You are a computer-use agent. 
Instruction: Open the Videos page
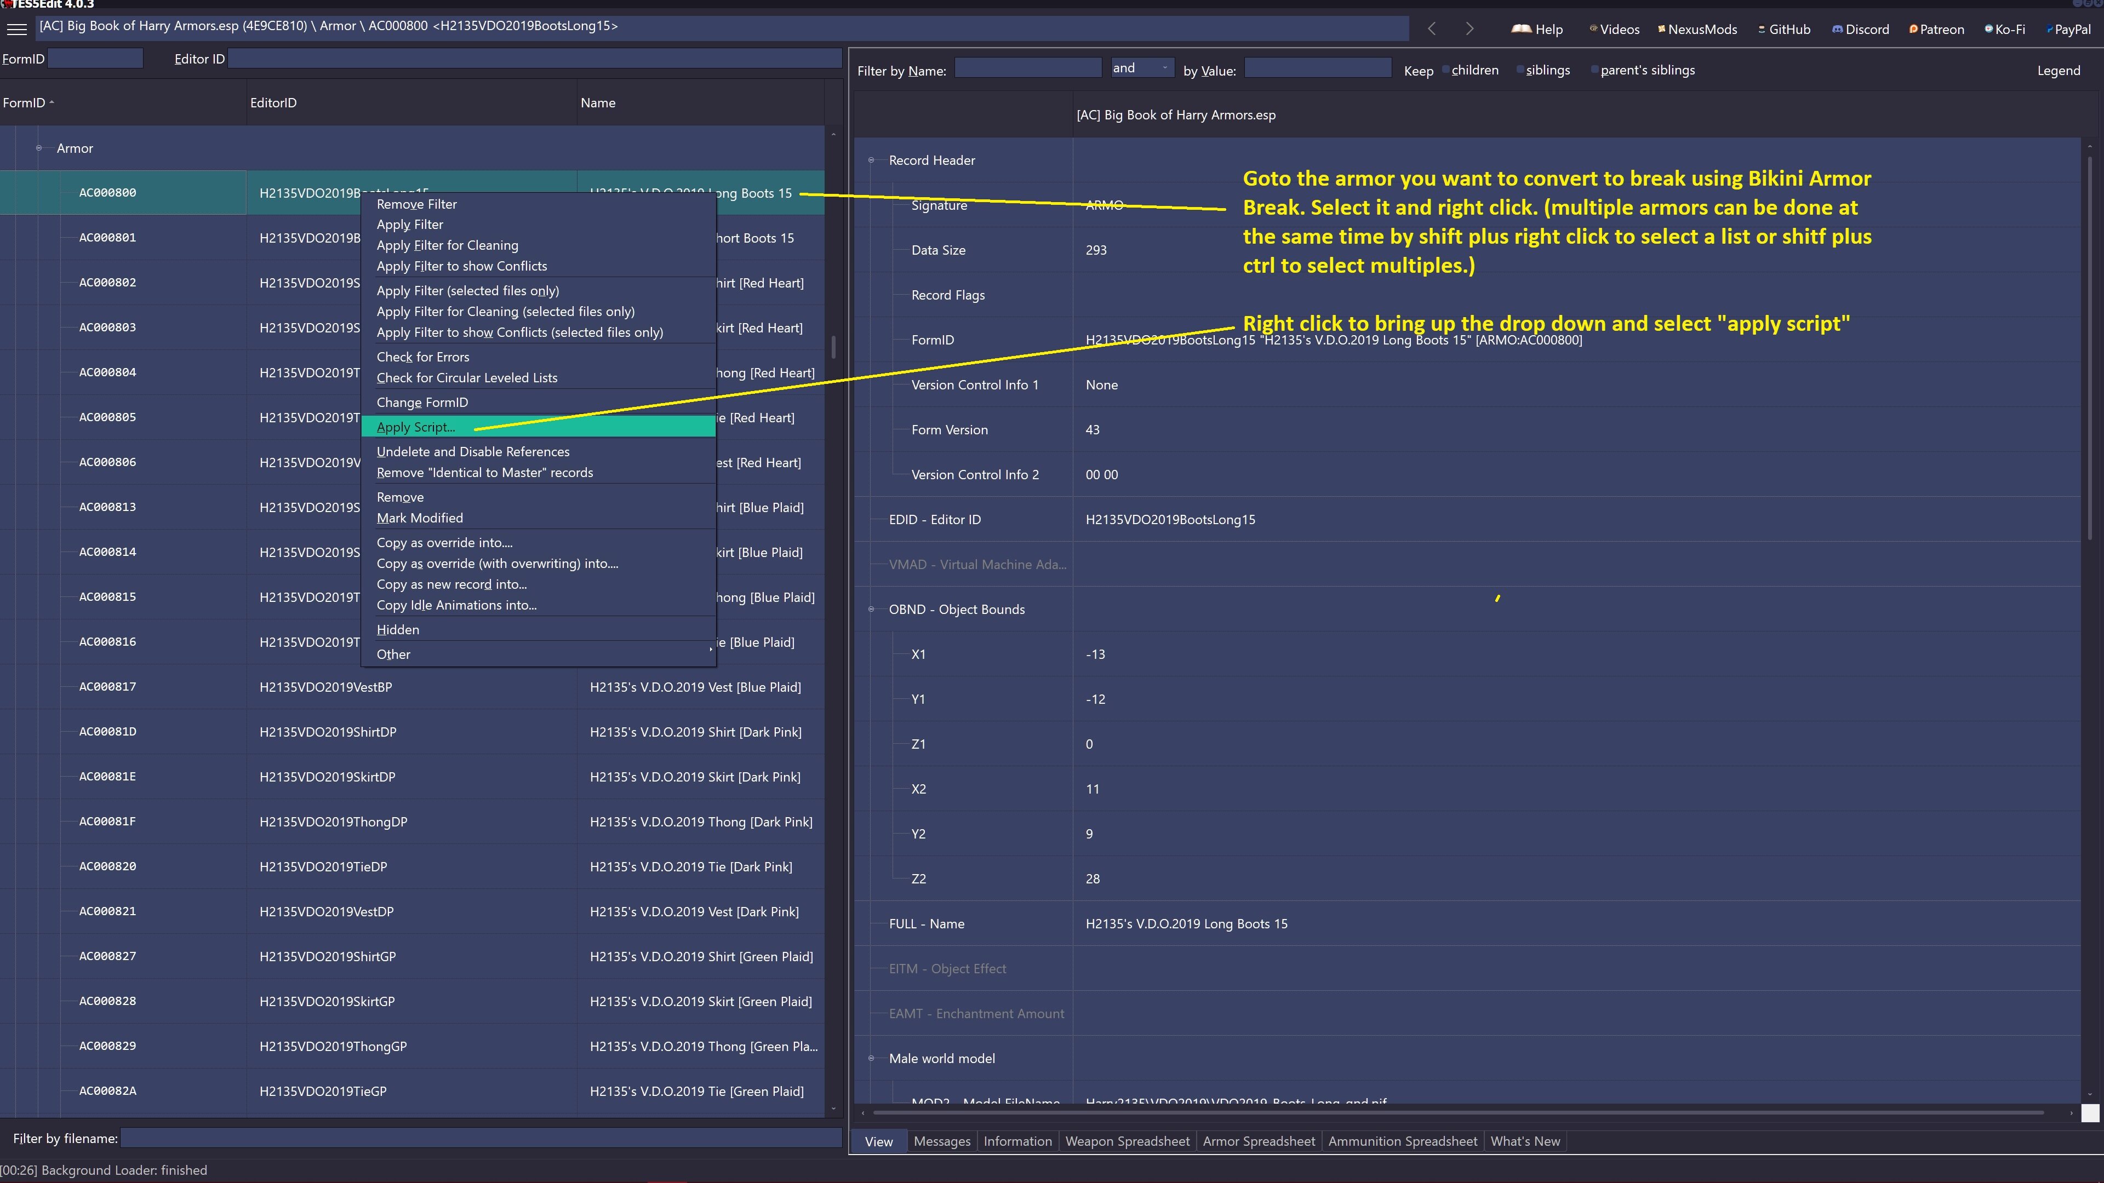(x=1613, y=28)
